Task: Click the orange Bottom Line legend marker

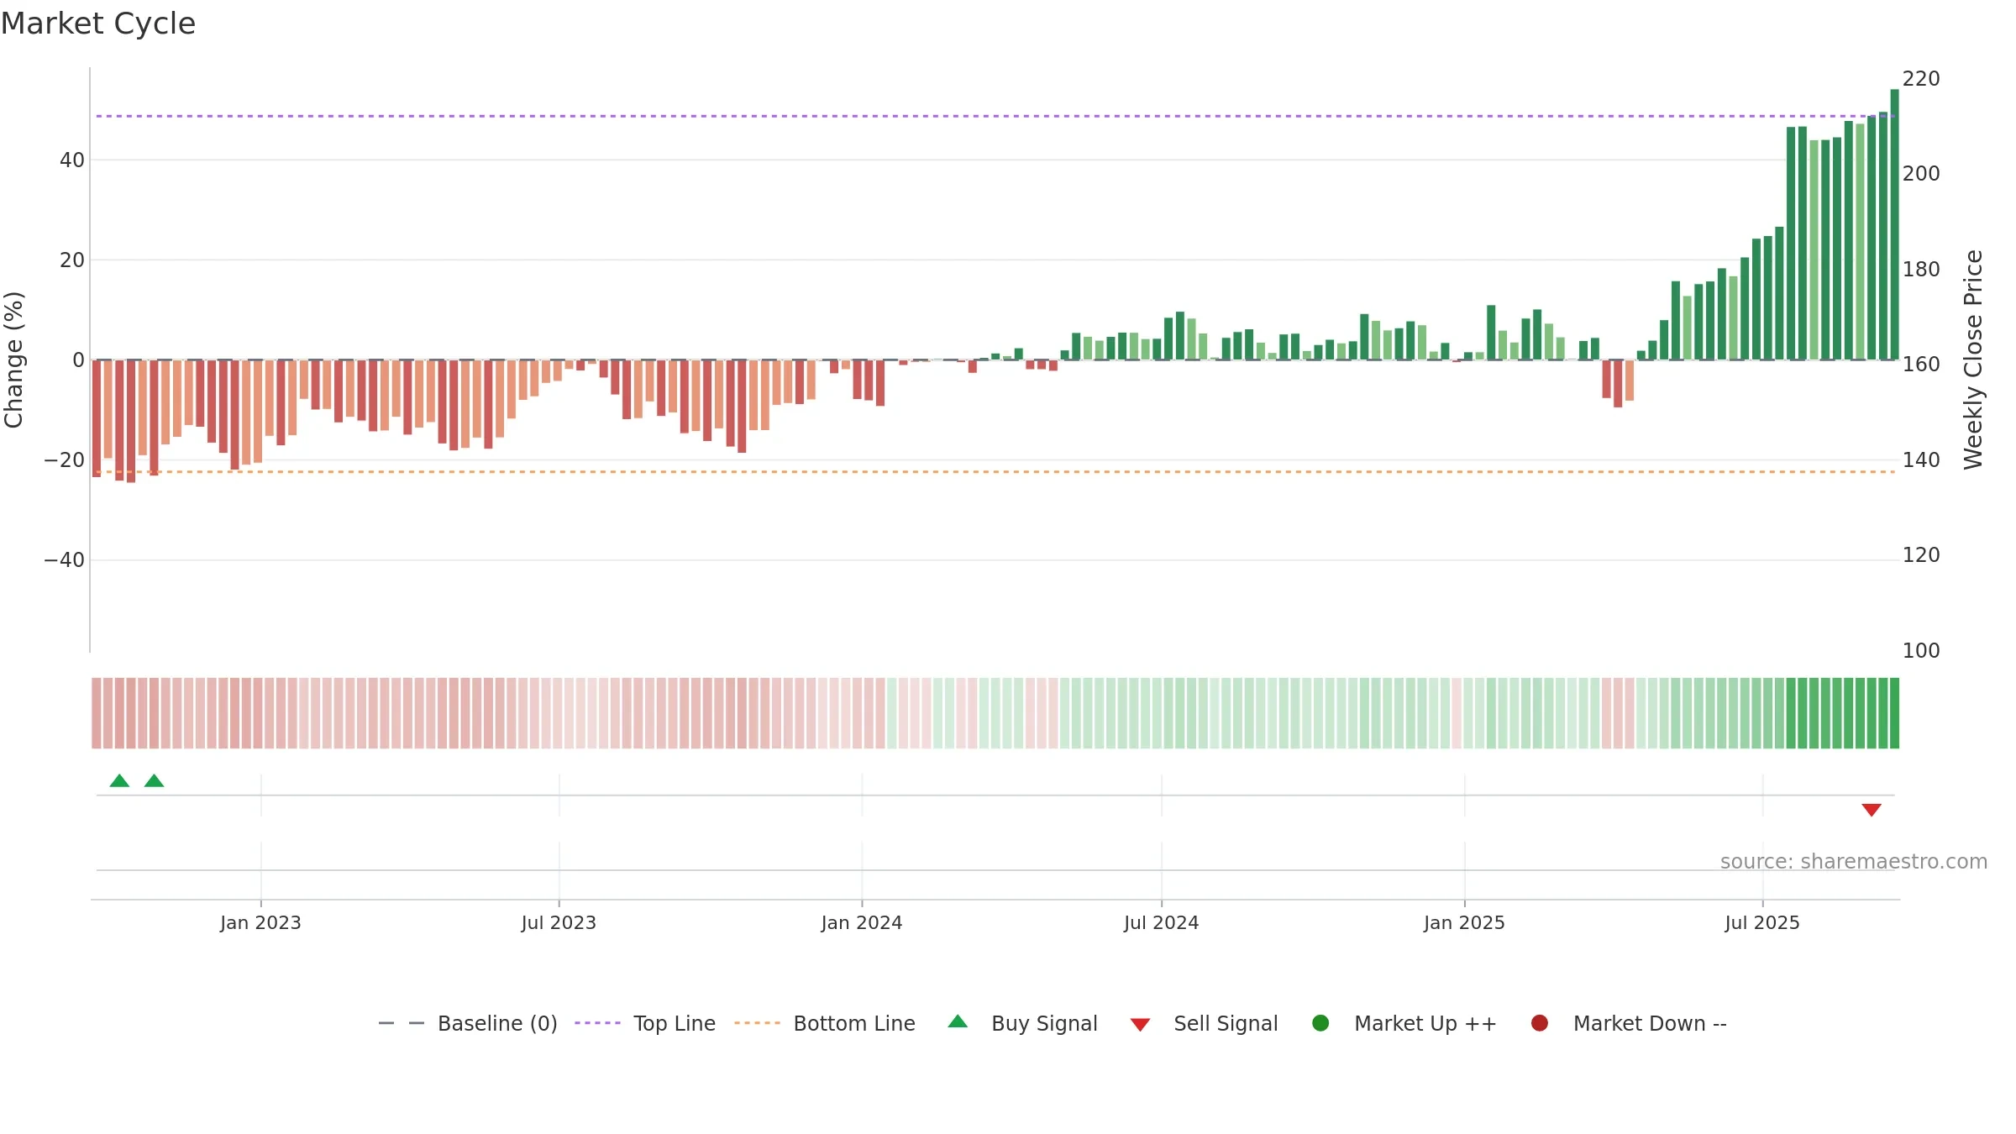Action: [757, 1023]
